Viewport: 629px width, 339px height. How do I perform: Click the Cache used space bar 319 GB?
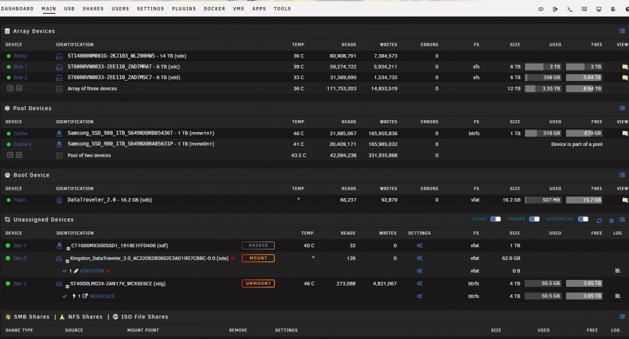pos(543,133)
